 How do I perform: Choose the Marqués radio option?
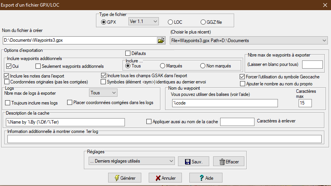point(163,66)
